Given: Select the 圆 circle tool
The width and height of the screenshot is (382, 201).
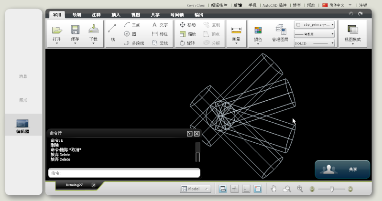Looking at the screenshot, I should pyautogui.click(x=130, y=34).
